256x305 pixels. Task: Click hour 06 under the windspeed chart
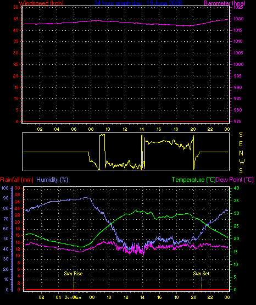74,129
